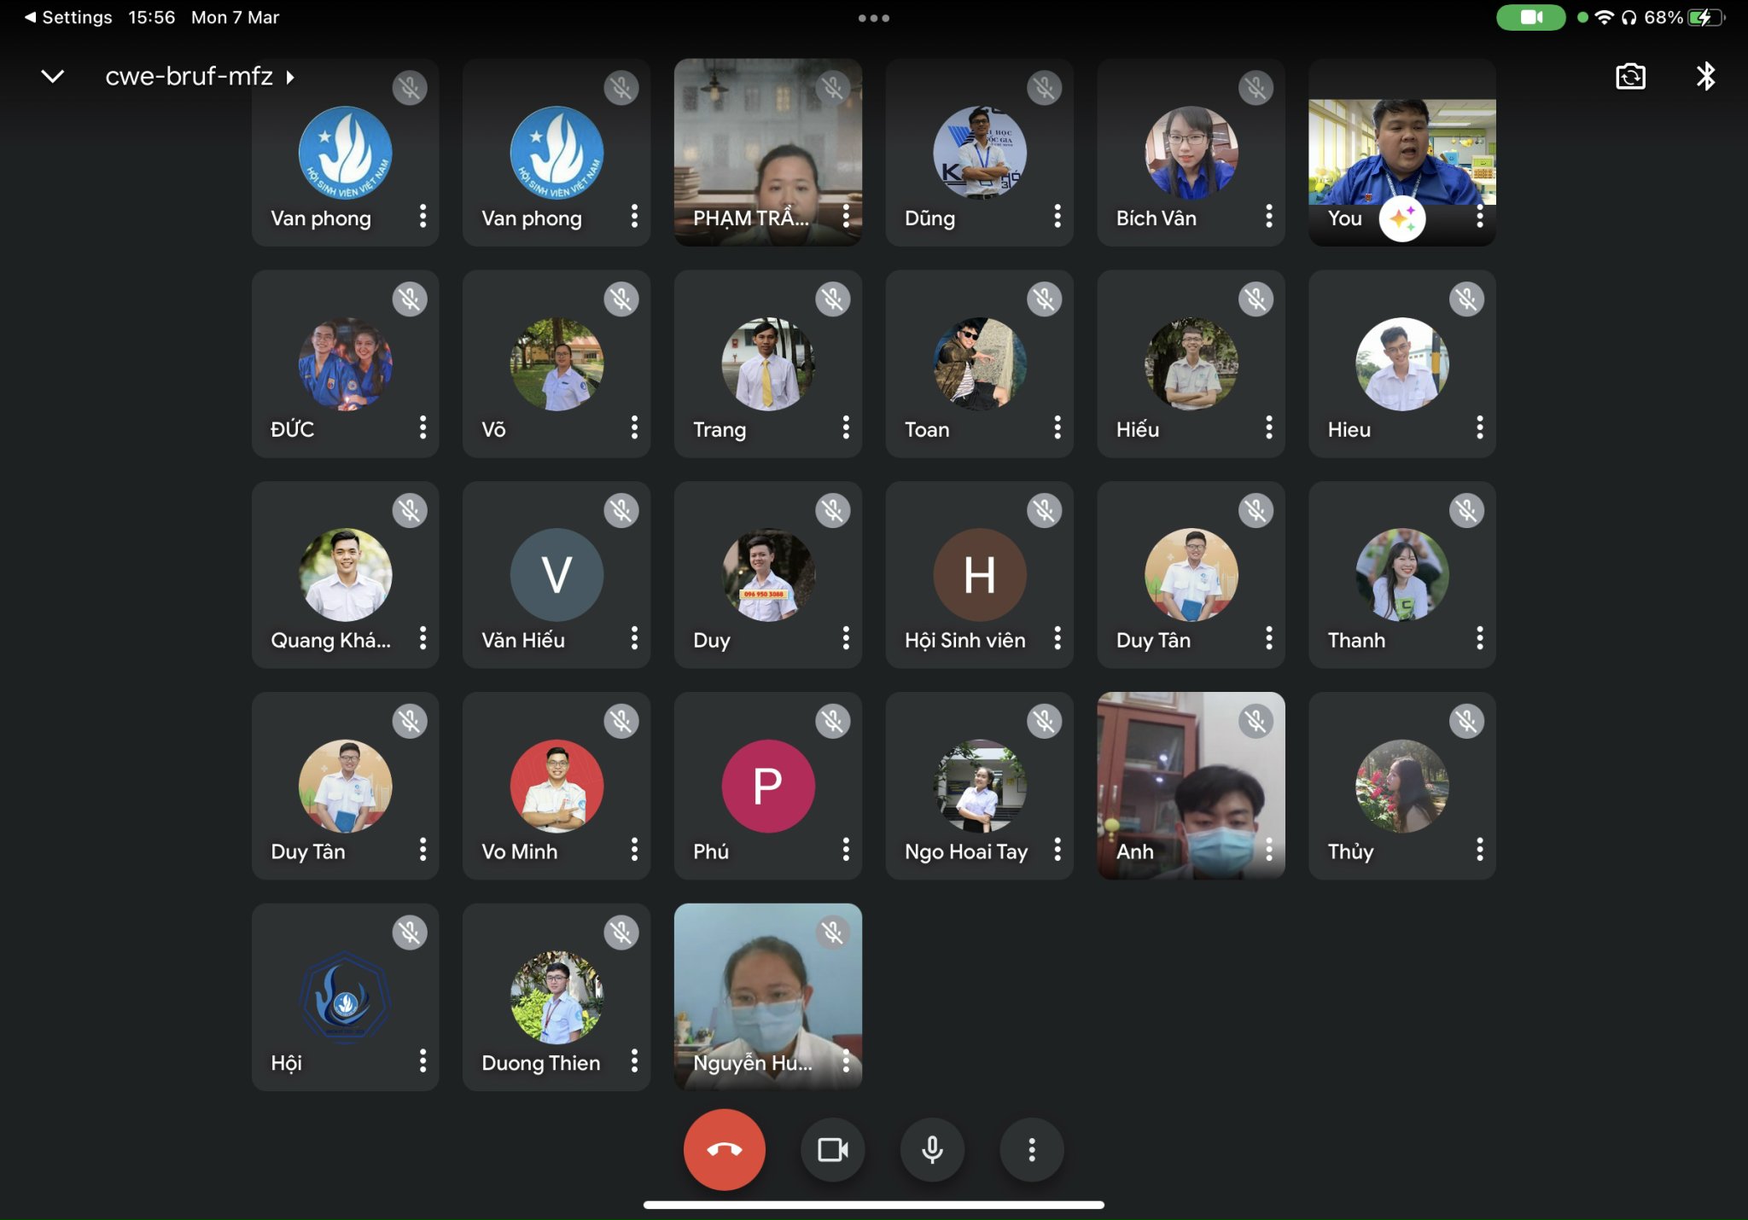
Task: Click muted mic icon on Dũng tile
Action: pyautogui.click(x=1044, y=88)
